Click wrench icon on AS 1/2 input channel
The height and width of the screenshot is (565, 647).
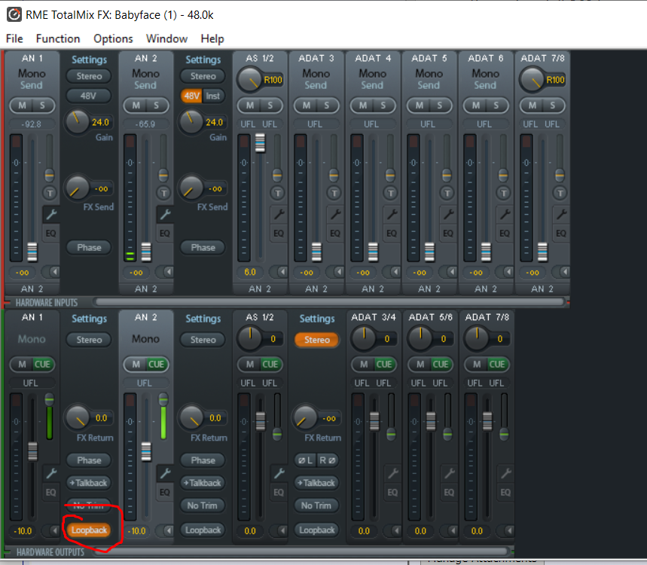279,214
